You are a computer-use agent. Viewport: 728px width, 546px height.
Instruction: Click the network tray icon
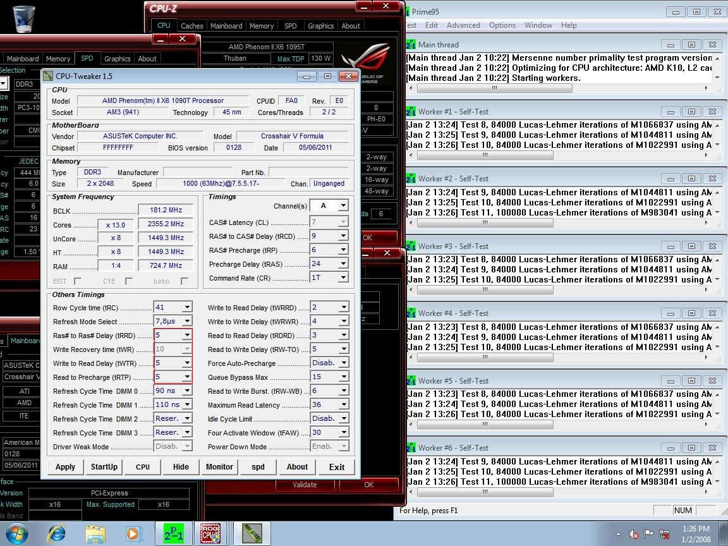coord(664,535)
